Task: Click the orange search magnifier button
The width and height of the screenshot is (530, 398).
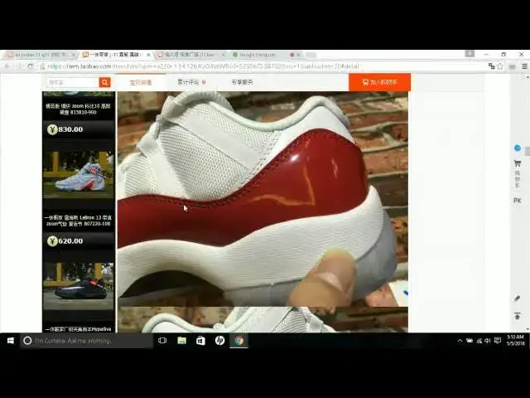Action: (104, 82)
